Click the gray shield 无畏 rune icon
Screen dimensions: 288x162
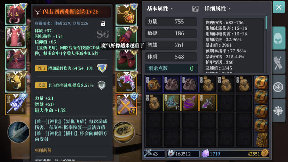tap(102, 85)
